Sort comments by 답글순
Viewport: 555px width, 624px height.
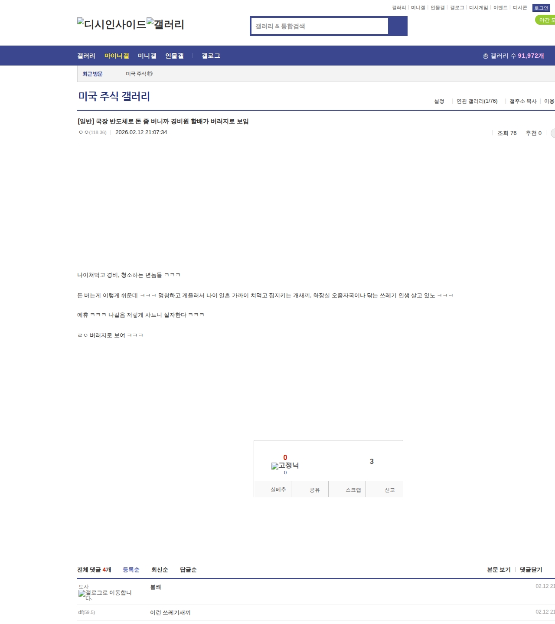click(188, 570)
